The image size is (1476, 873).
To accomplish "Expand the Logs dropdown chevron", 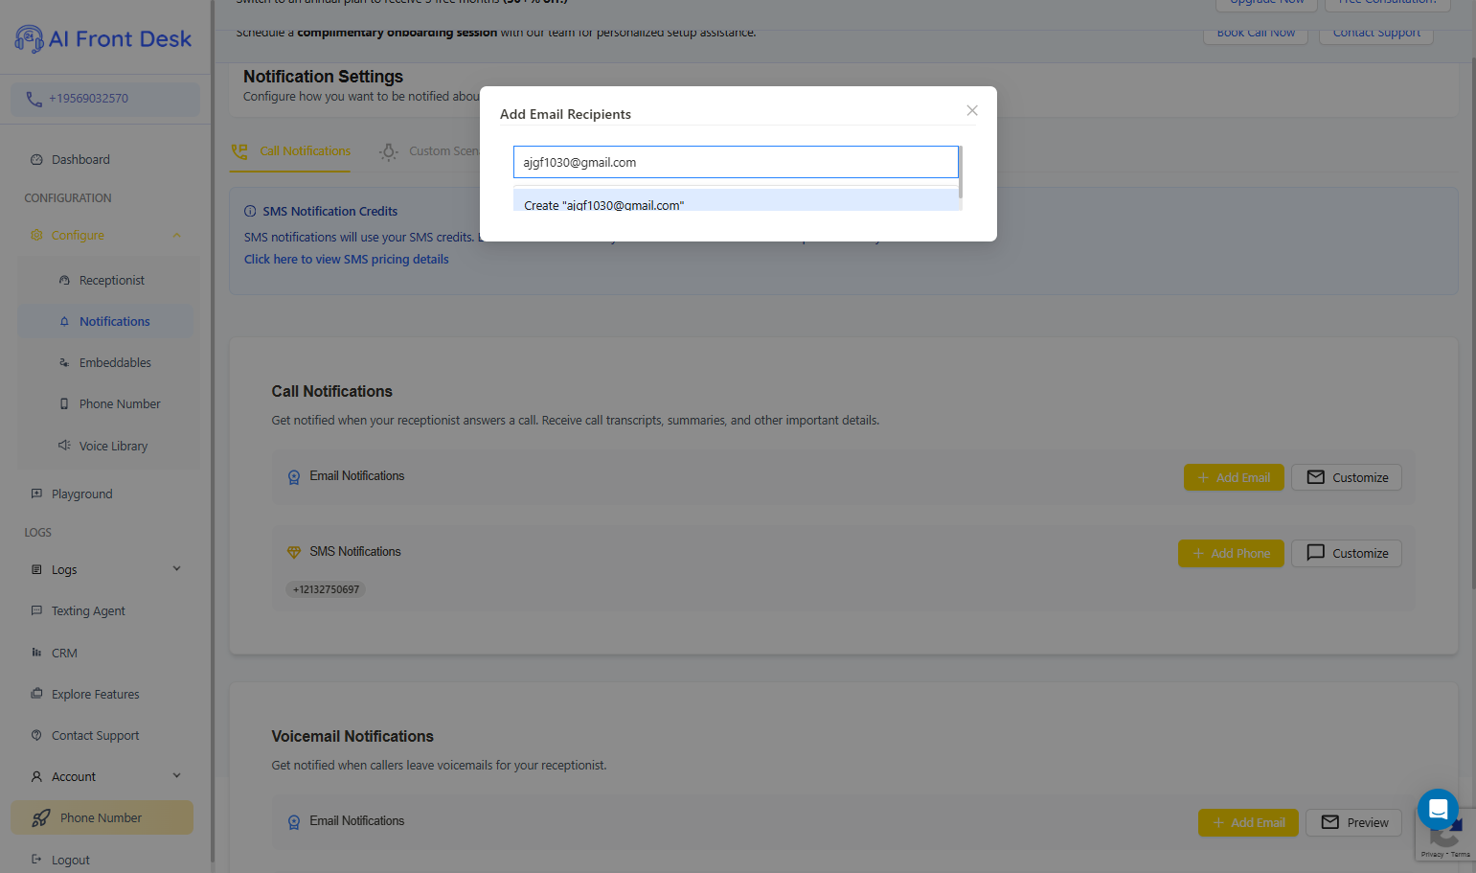I will tap(177, 569).
